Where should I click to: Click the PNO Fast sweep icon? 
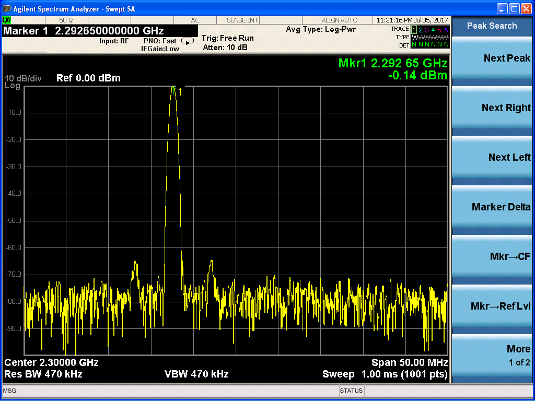(x=188, y=41)
